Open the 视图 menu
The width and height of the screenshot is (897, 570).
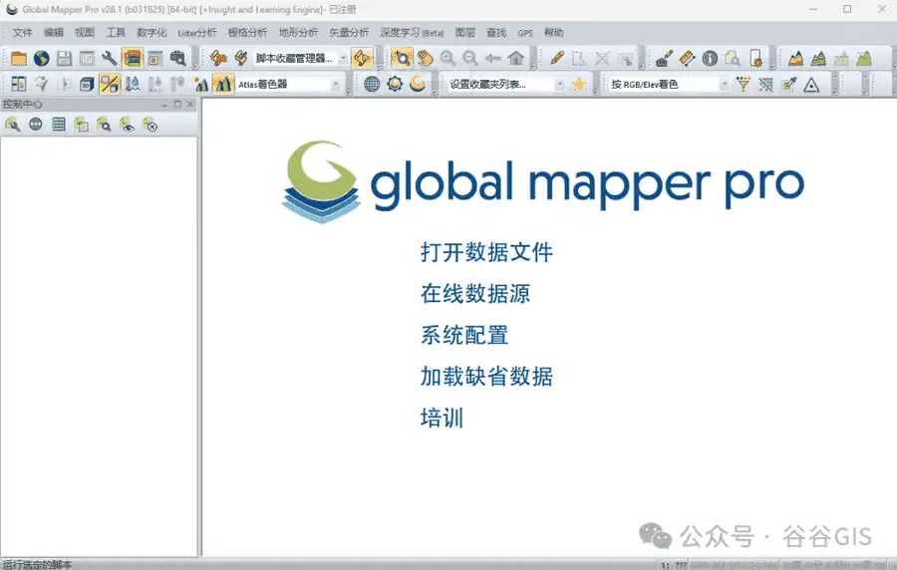[84, 33]
